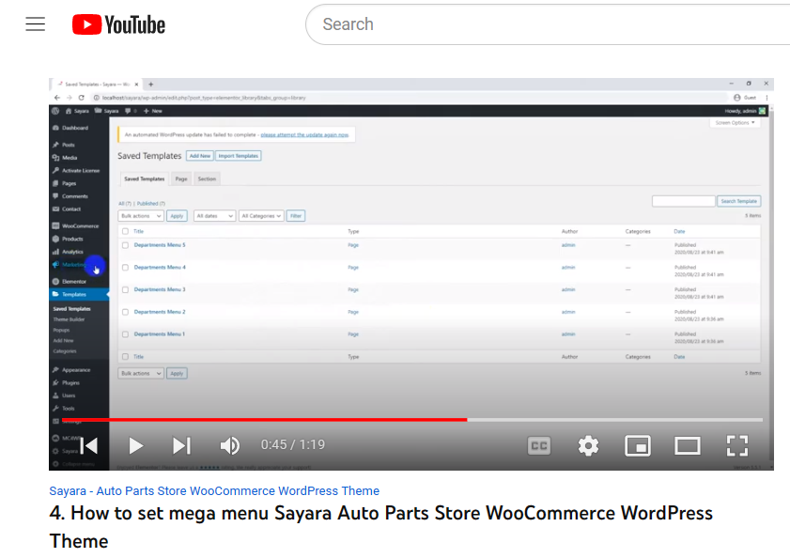Reload the page in the recorded browser
This screenshot has width=790, height=558.
point(81,98)
